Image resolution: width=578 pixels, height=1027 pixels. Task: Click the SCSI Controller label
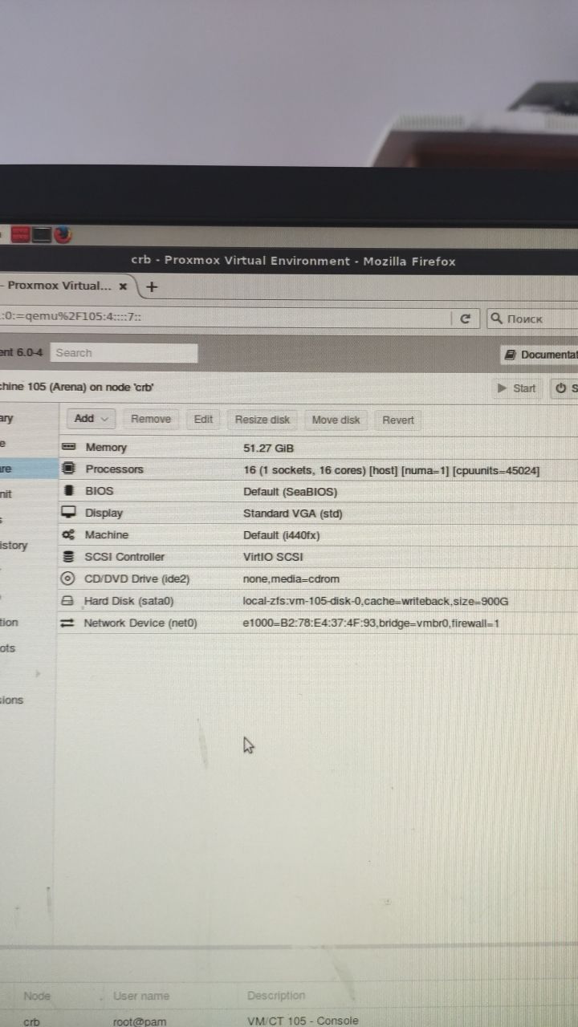click(124, 557)
